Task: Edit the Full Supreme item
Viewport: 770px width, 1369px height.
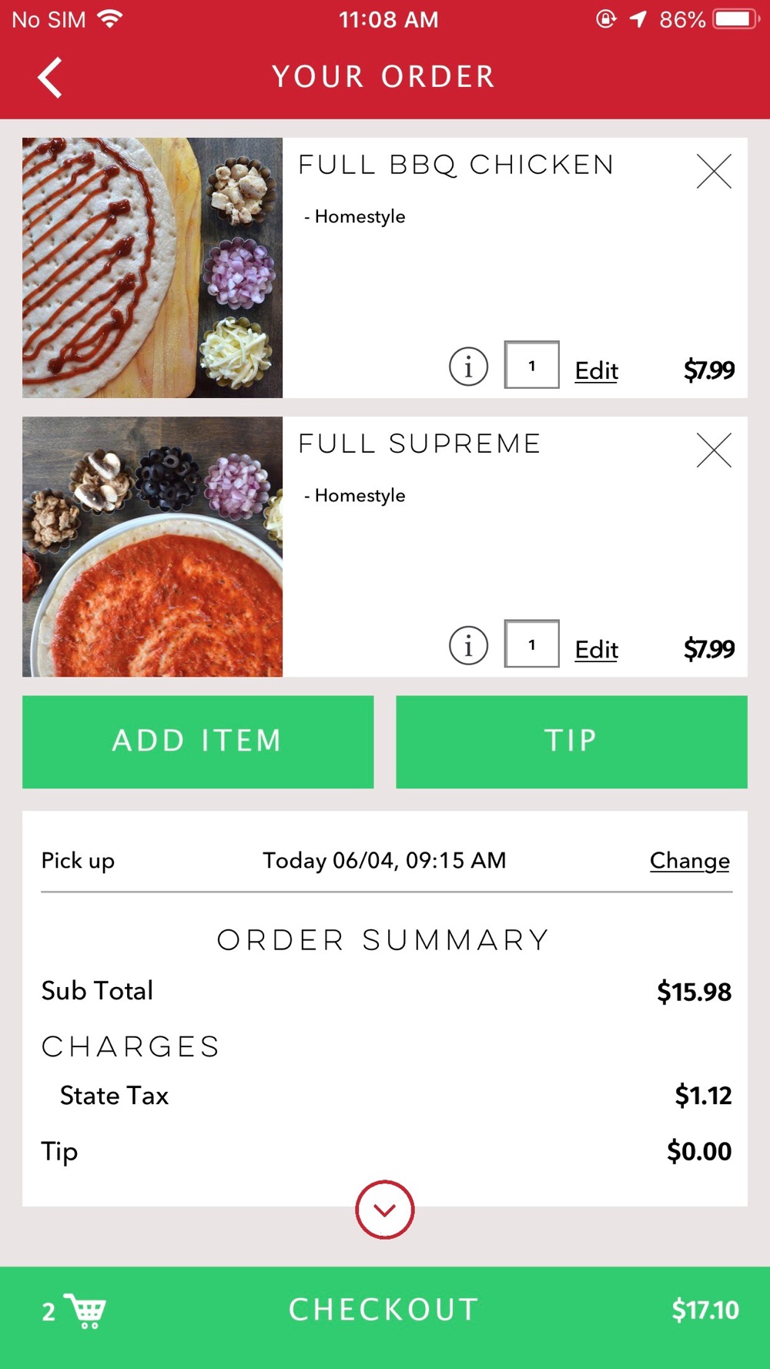Action: pos(596,649)
